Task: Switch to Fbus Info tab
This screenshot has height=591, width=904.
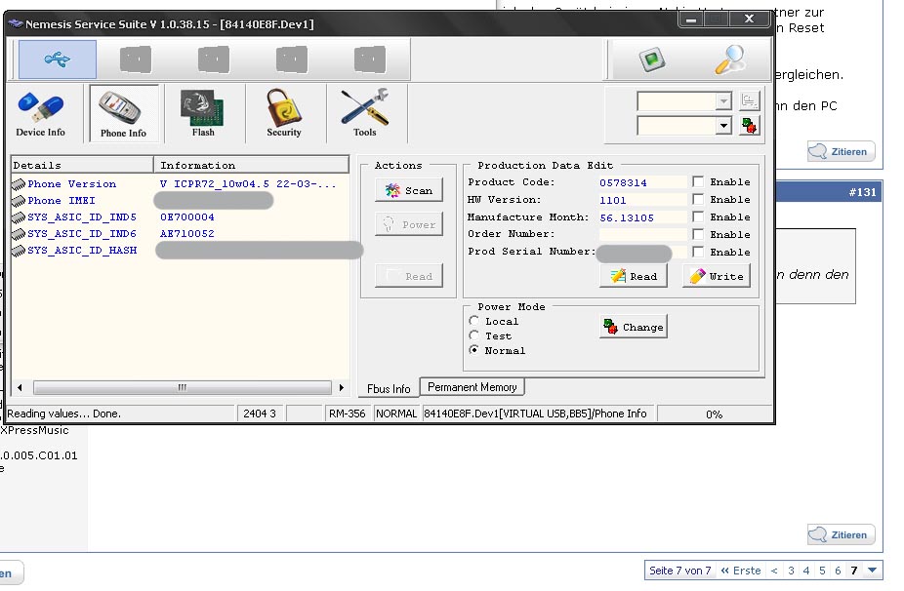Action: click(389, 388)
